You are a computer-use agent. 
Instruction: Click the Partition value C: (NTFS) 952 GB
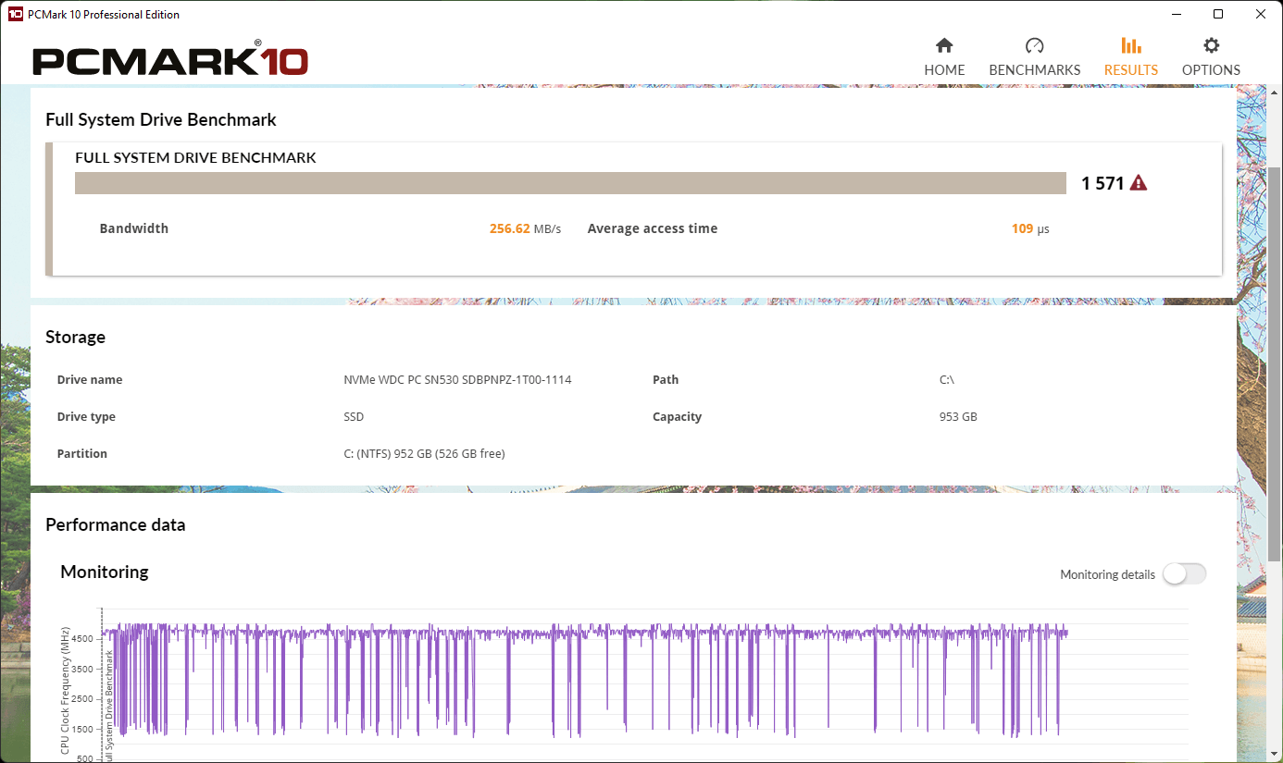424,454
